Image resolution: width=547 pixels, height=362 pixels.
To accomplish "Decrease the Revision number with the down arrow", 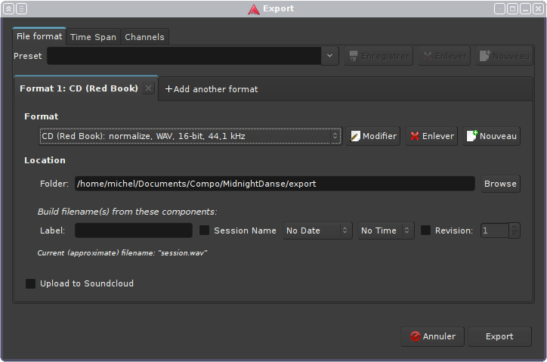I will pyautogui.click(x=515, y=234).
